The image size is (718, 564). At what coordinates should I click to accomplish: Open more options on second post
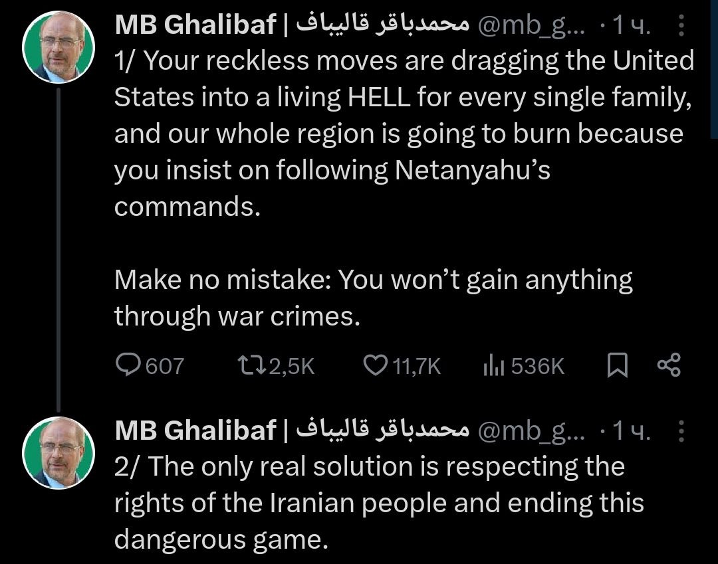(681, 432)
